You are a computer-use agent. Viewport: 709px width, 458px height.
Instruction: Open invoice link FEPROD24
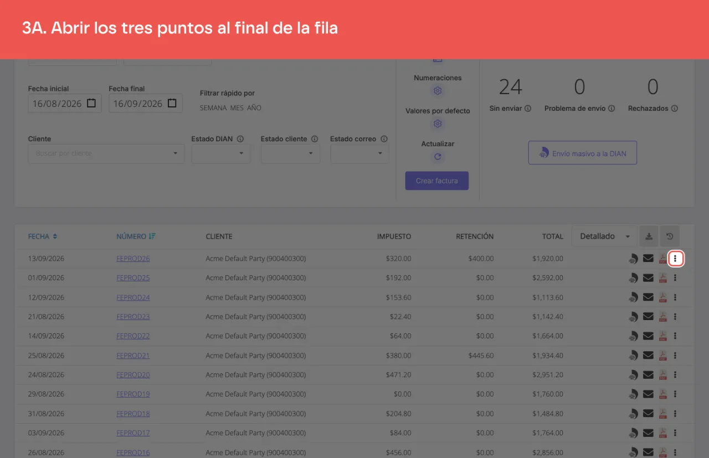click(133, 297)
